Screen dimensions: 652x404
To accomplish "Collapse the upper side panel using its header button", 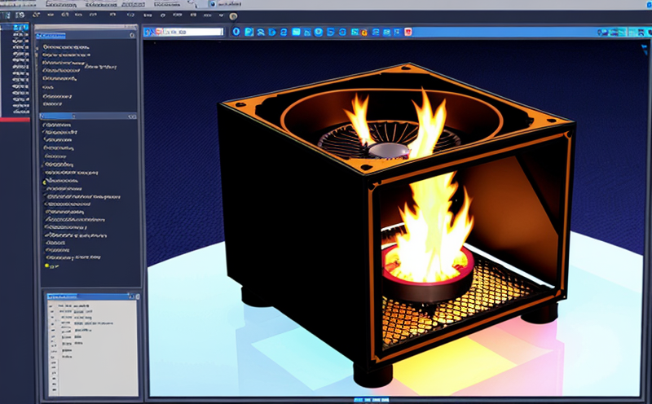I will [x=133, y=35].
